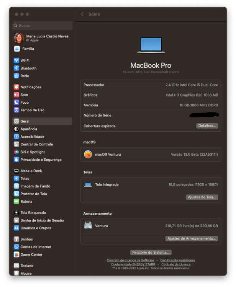This screenshot has height=287, width=236.
Task: Open Contrato de Licença de Software link
Action: [x=131, y=260]
